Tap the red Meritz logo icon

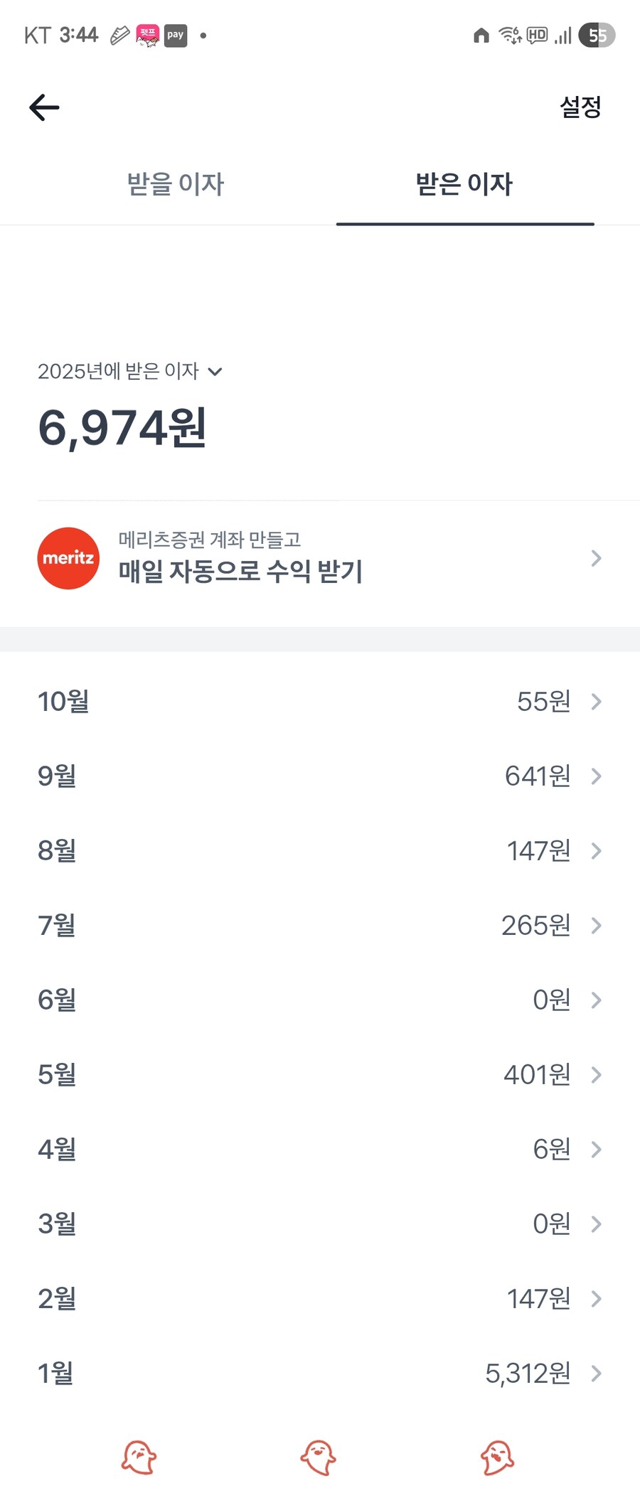tap(68, 558)
